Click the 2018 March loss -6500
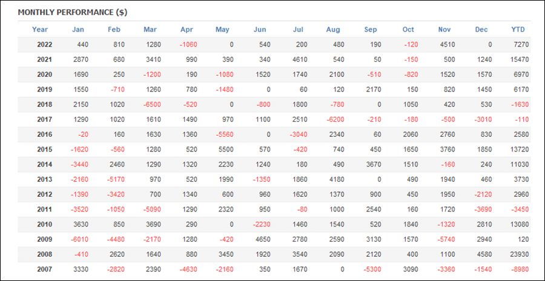545x281 pixels. point(153,105)
